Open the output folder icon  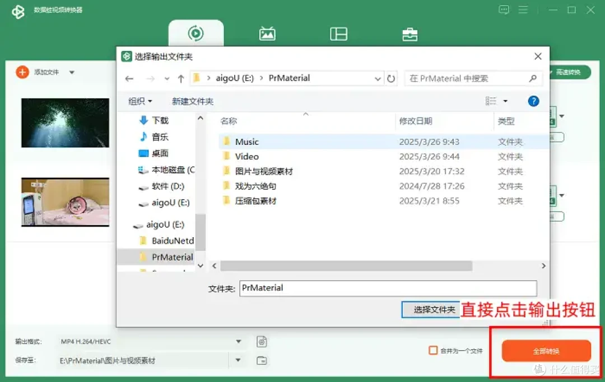point(262,360)
